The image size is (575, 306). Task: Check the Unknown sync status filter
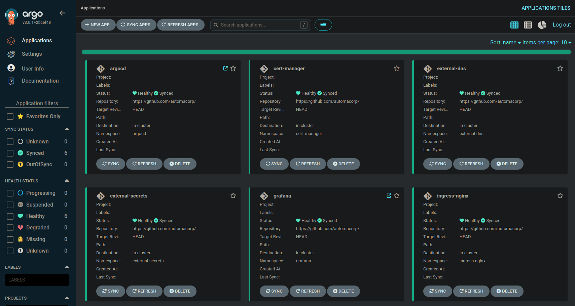point(10,142)
